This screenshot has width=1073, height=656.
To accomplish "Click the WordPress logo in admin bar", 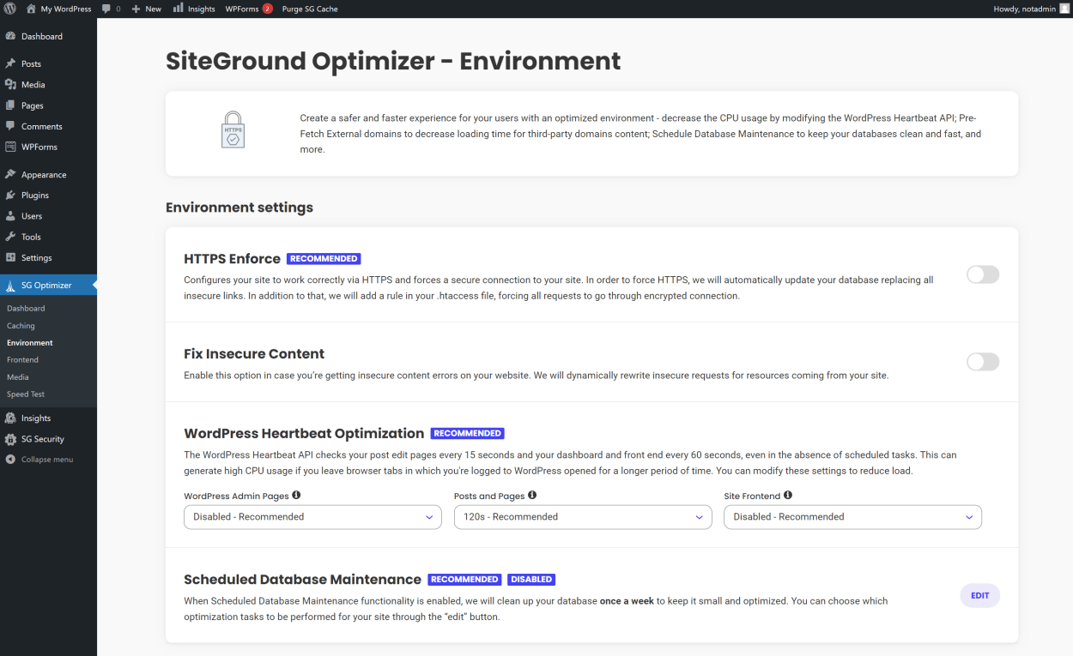I will coord(10,9).
